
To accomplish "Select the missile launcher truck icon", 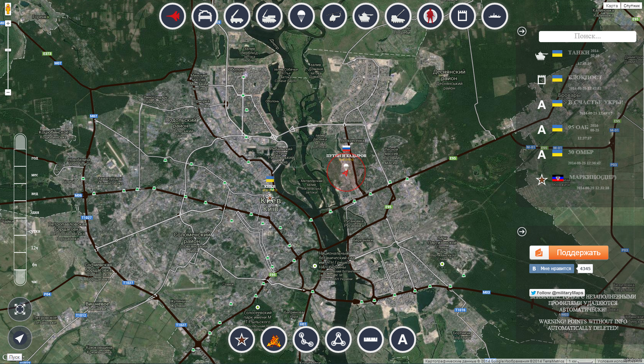I will [x=237, y=16].
